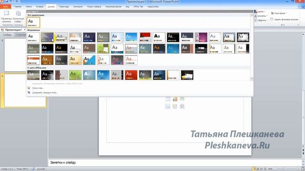Viewport: 305px width, 171px height.
Task: Open the Стили фона dropdown
Action: coord(279,13)
